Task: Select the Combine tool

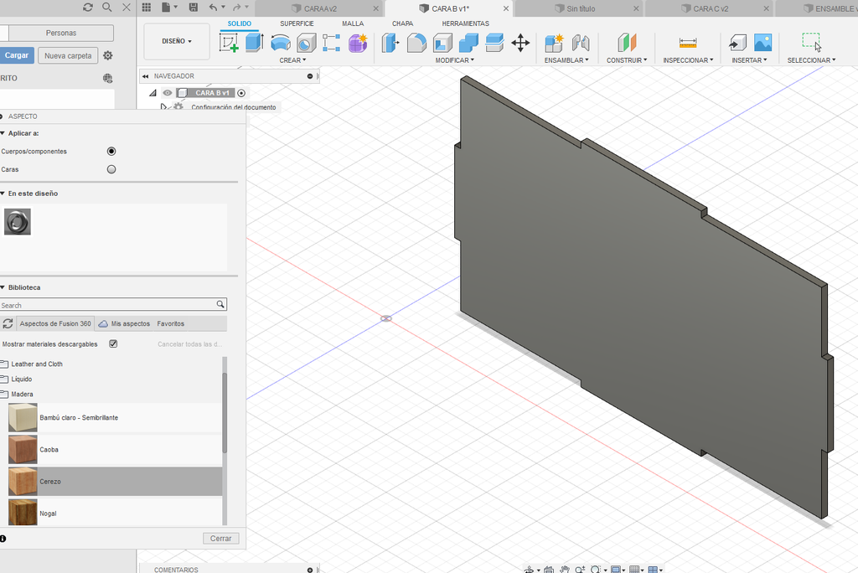Action: tap(468, 43)
